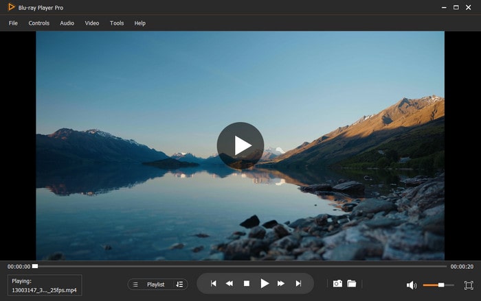The width and height of the screenshot is (481, 301).
Task: Skip to the next track
Action: [298, 284]
